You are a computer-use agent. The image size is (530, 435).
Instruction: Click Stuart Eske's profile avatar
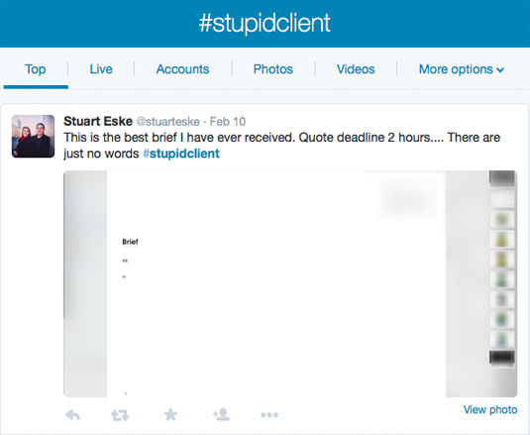coord(33,136)
